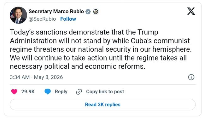Select Copy link to post
The height and width of the screenshot is (119, 205).
tap(105, 92)
